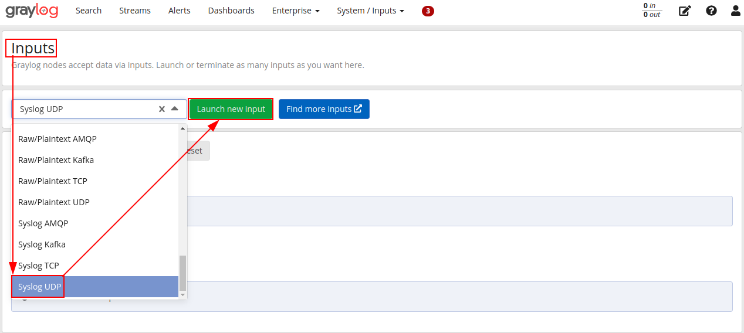Image resolution: width=744 pixels, height=333 pixels.
Task: Click the Launch new input button
Action: click(231, 109)
